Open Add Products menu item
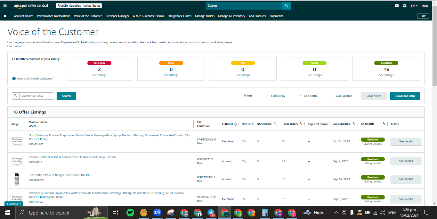Viewport: 437px width, 219px height. (x=257, y=16)
